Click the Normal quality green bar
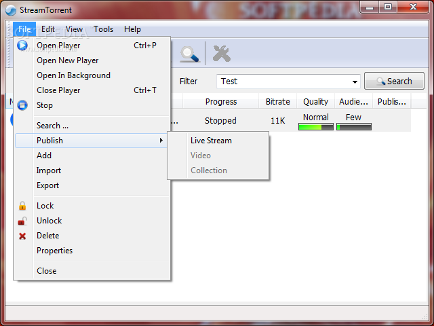This screenshot has width=434, height=326. click(x=316, y=127)
